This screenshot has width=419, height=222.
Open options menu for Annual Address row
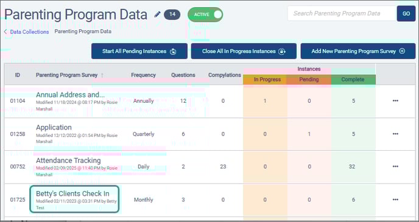pos(395,100)
